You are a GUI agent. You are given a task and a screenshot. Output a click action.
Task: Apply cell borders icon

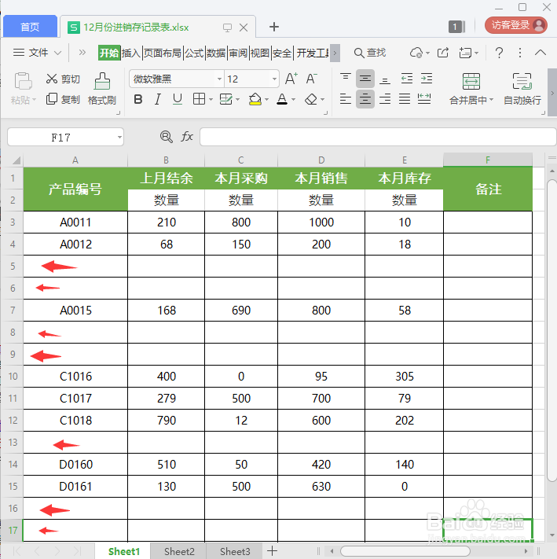point(199,99)
